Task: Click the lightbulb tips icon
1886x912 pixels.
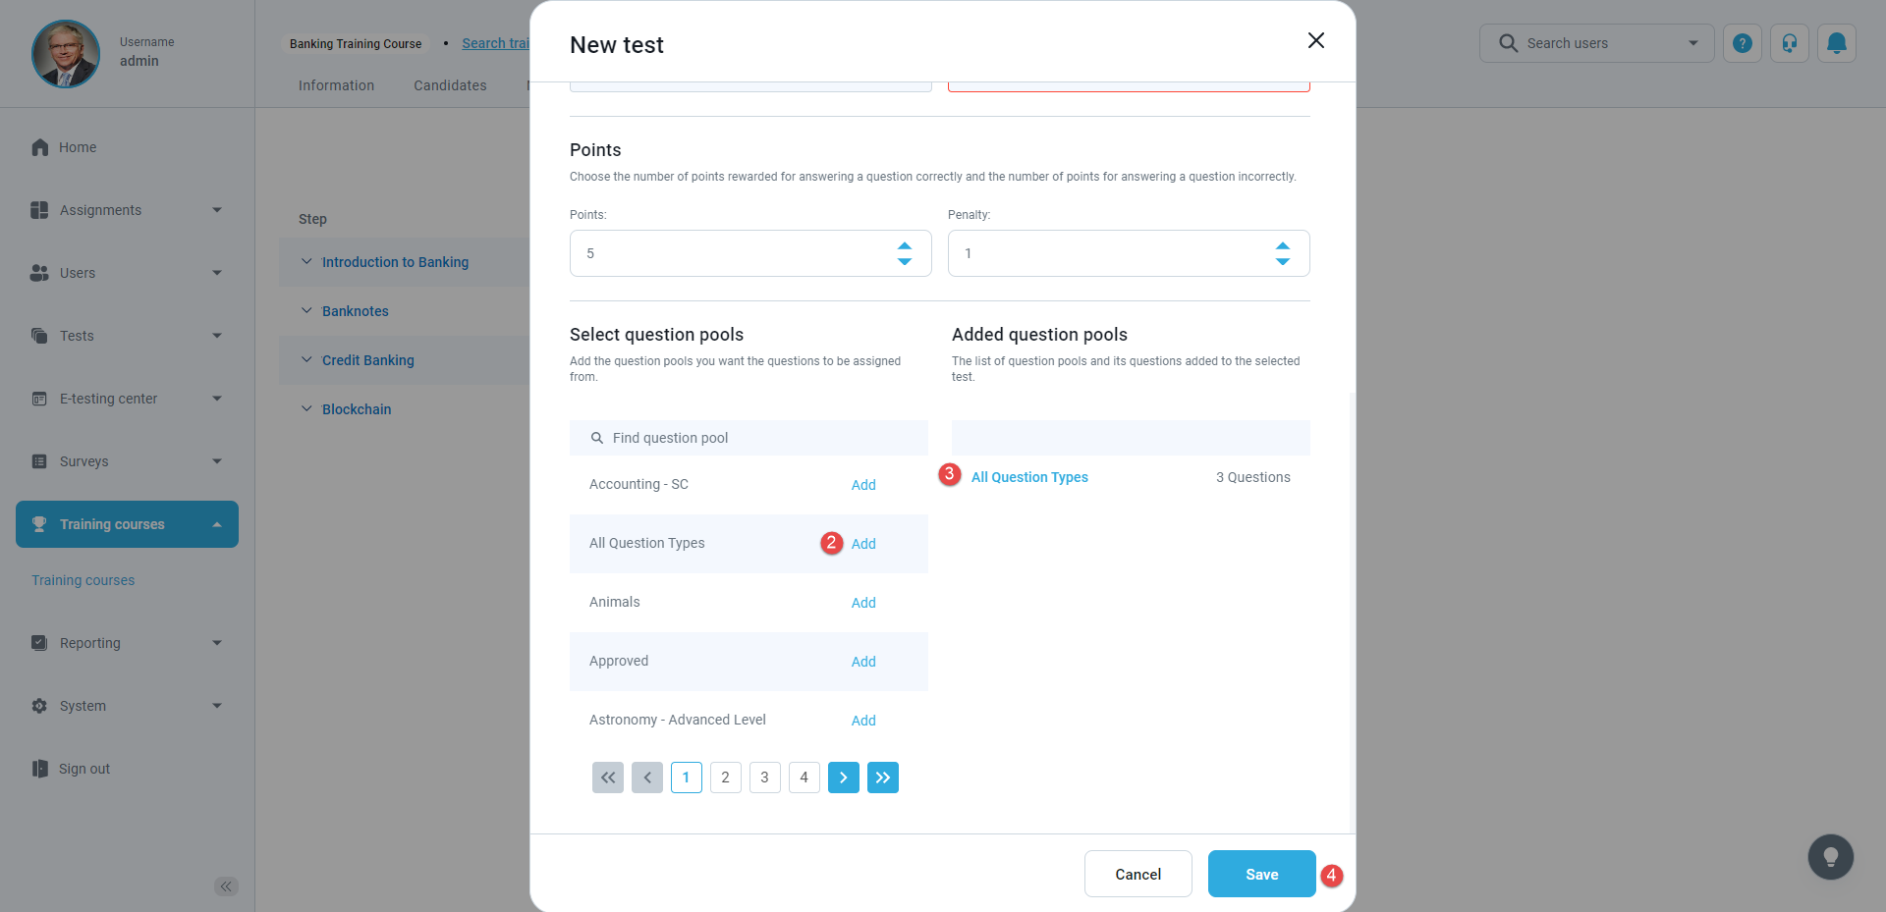Action: [1830, 857]
